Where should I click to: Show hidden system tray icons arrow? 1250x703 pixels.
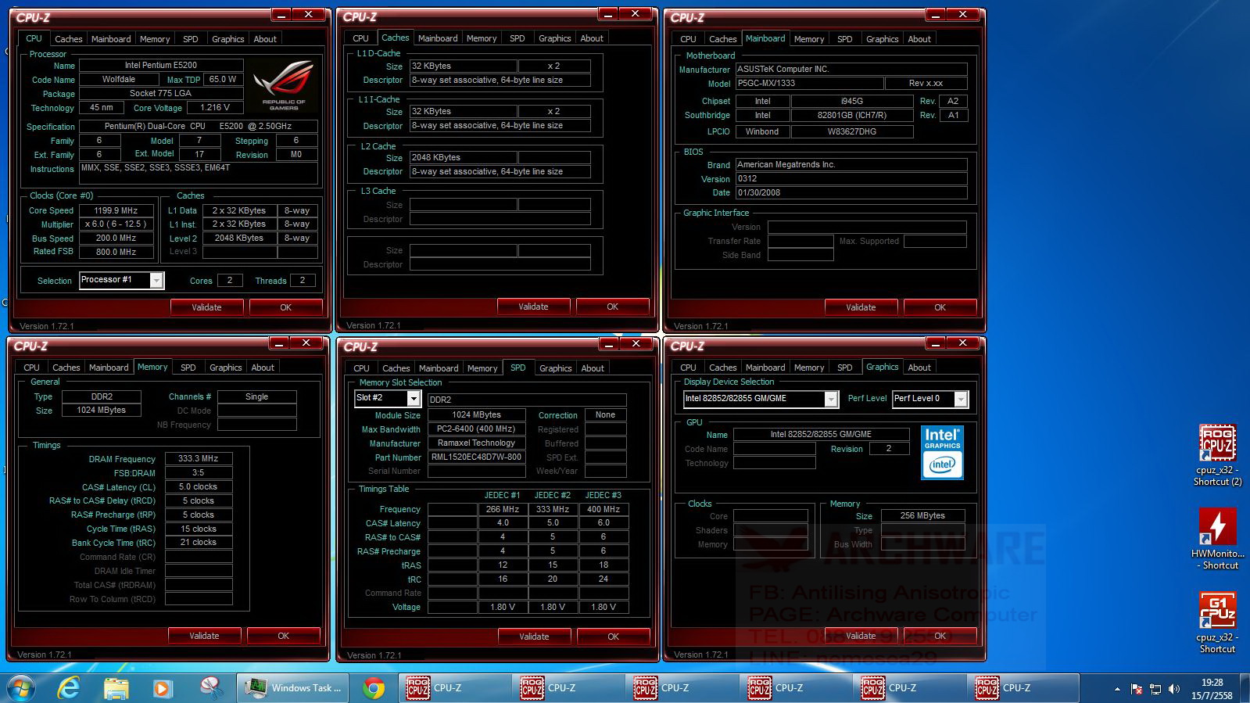(x=1117, y=689)
